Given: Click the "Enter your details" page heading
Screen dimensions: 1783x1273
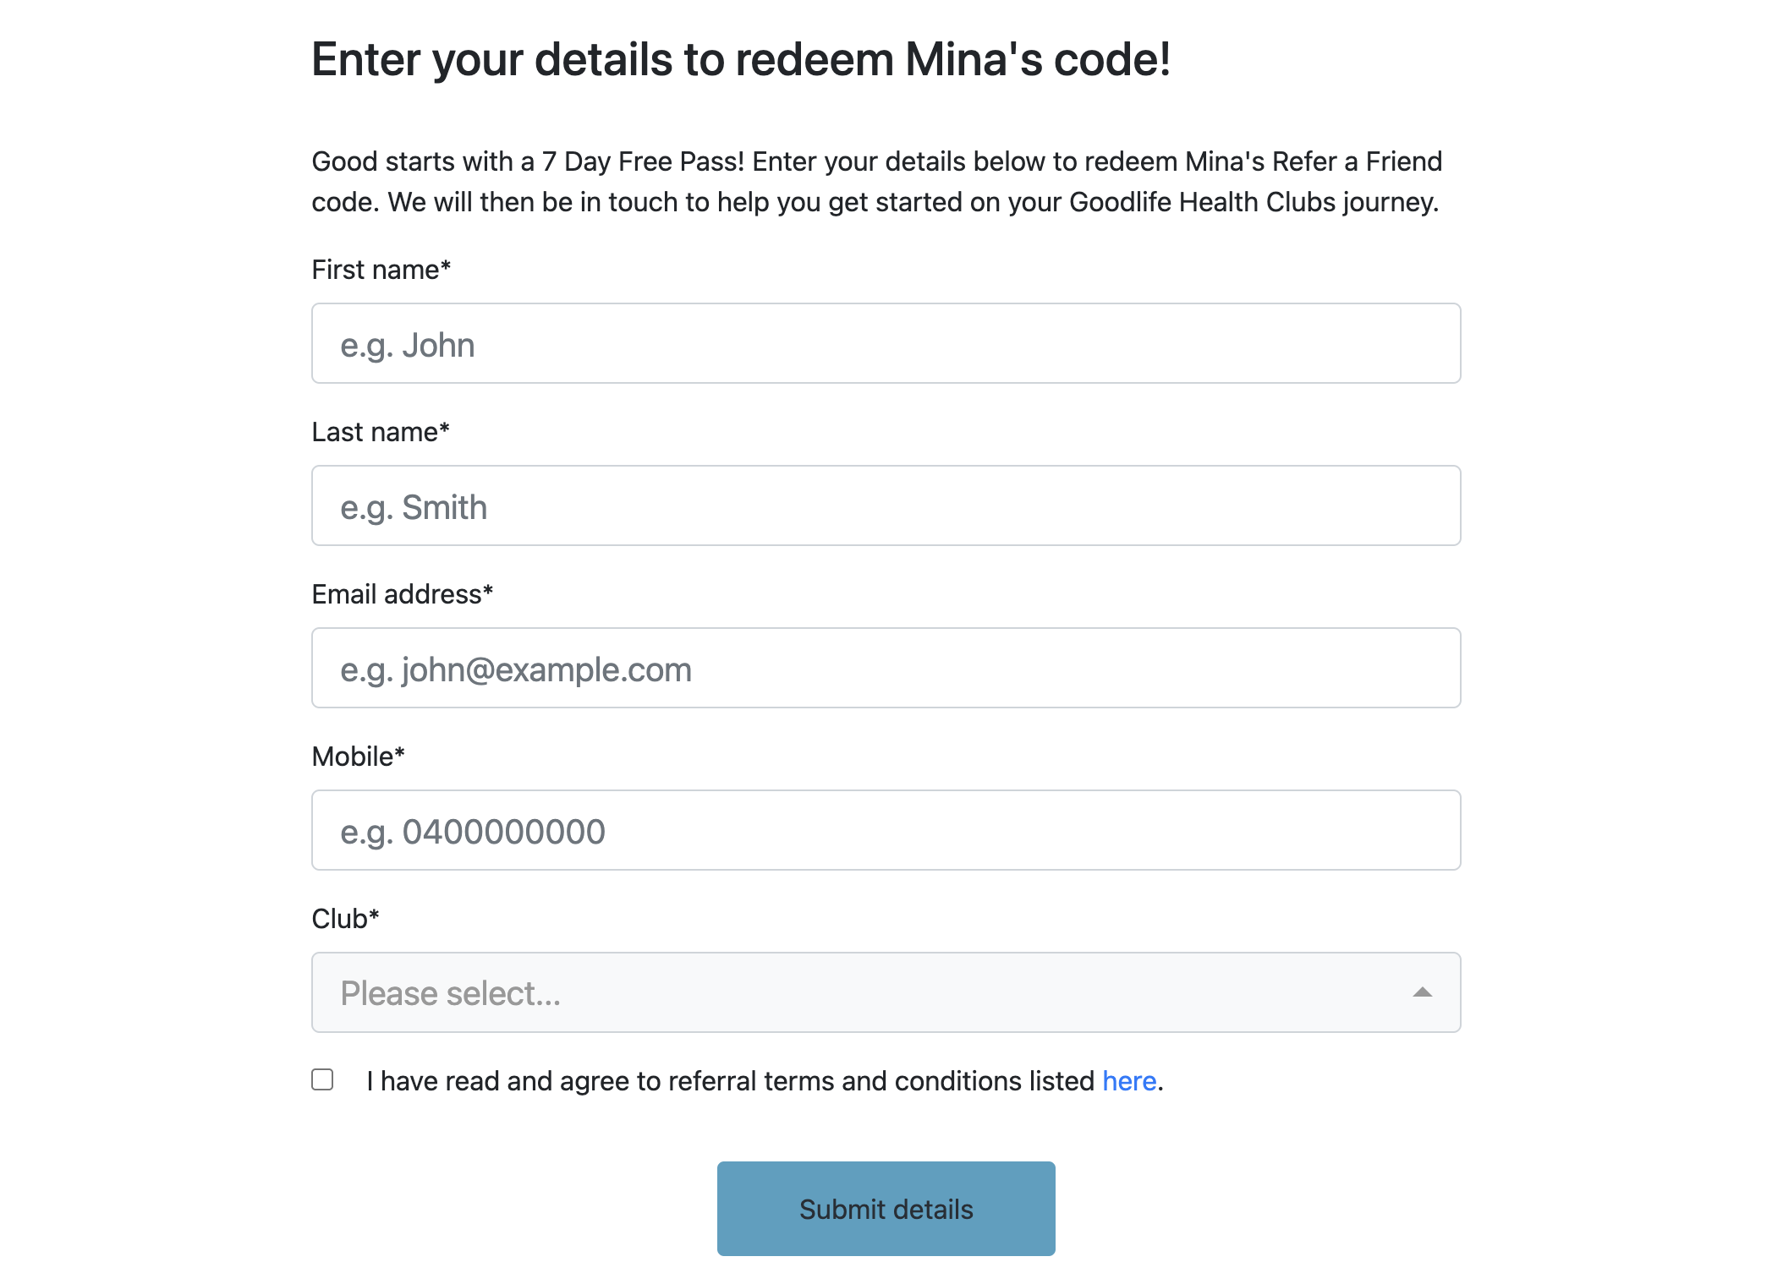Looking at the screenshot, I should 741,59.
